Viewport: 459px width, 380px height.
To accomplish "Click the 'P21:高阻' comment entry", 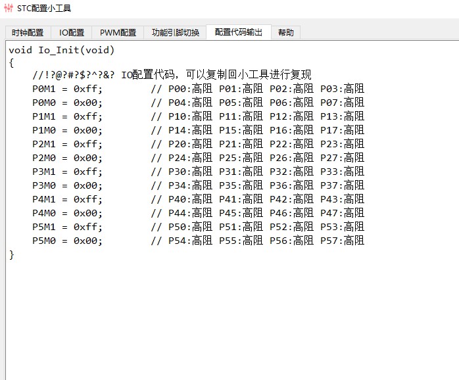I will [241, 144].
